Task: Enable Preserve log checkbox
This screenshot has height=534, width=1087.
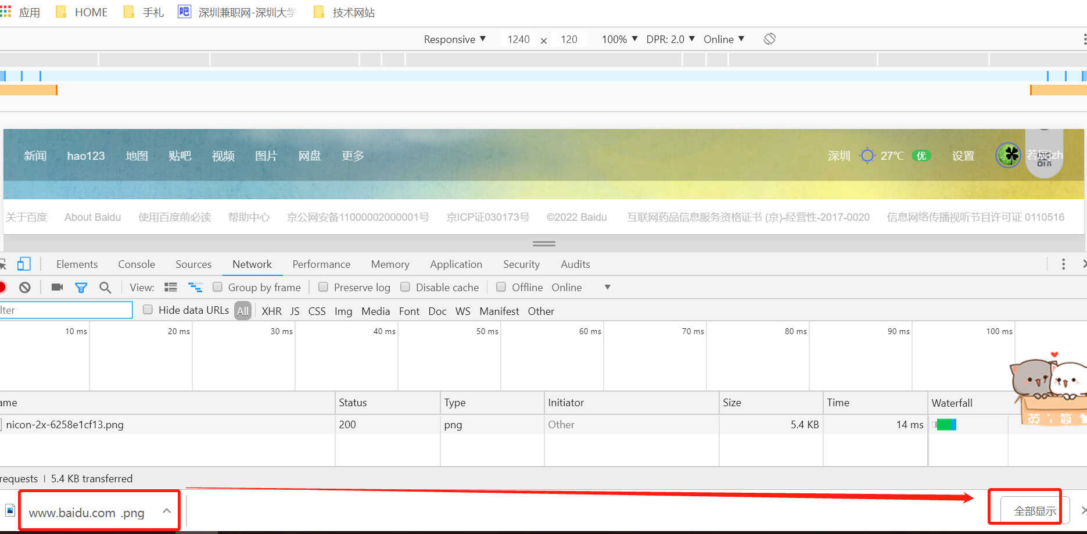Action: (x=323, y=286)
